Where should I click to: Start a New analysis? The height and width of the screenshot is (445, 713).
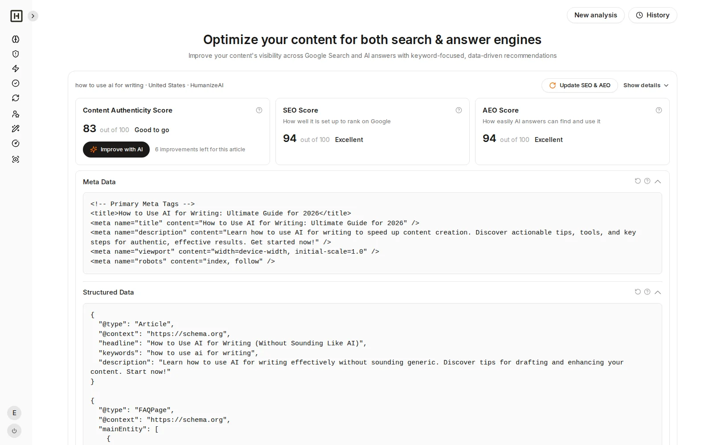point(595,15)
